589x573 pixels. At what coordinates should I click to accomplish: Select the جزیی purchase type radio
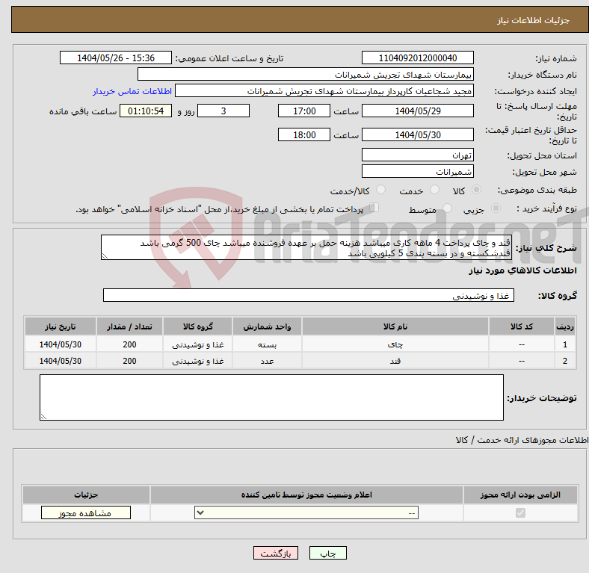tap(496, 208)
